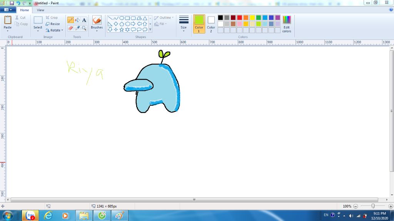Pick the yellow color swatch
Viewport: 394px width, 221px height.
point(252,18)
